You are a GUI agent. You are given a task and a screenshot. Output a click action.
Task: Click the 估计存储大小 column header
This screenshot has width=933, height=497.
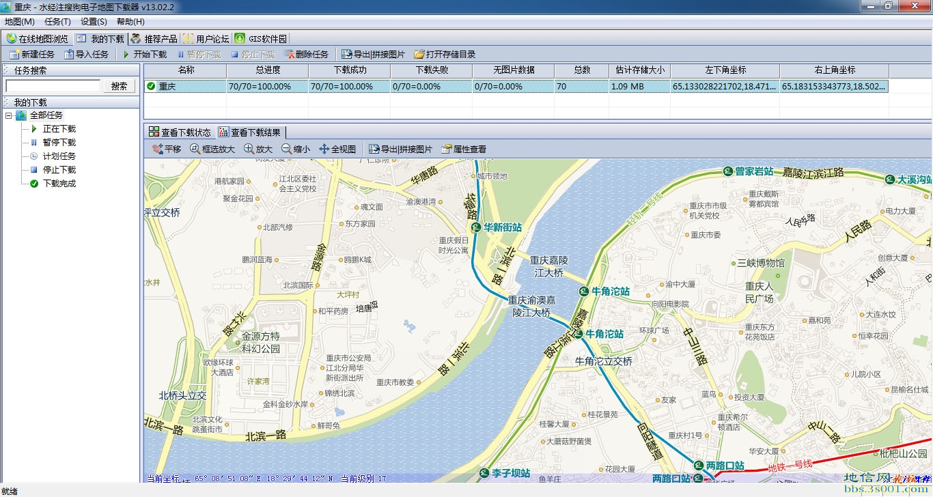(x=640, y=70)
